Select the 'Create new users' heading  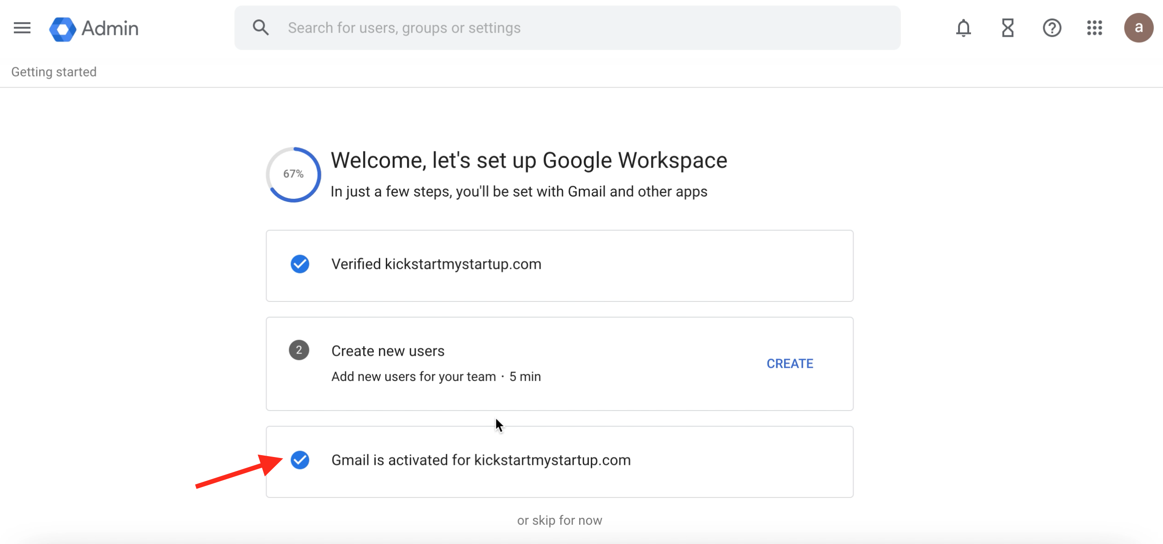click(388, 351)
